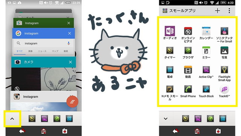Close the Play Store Instagram card
This screenshot has width=241, height=136.
69,23
